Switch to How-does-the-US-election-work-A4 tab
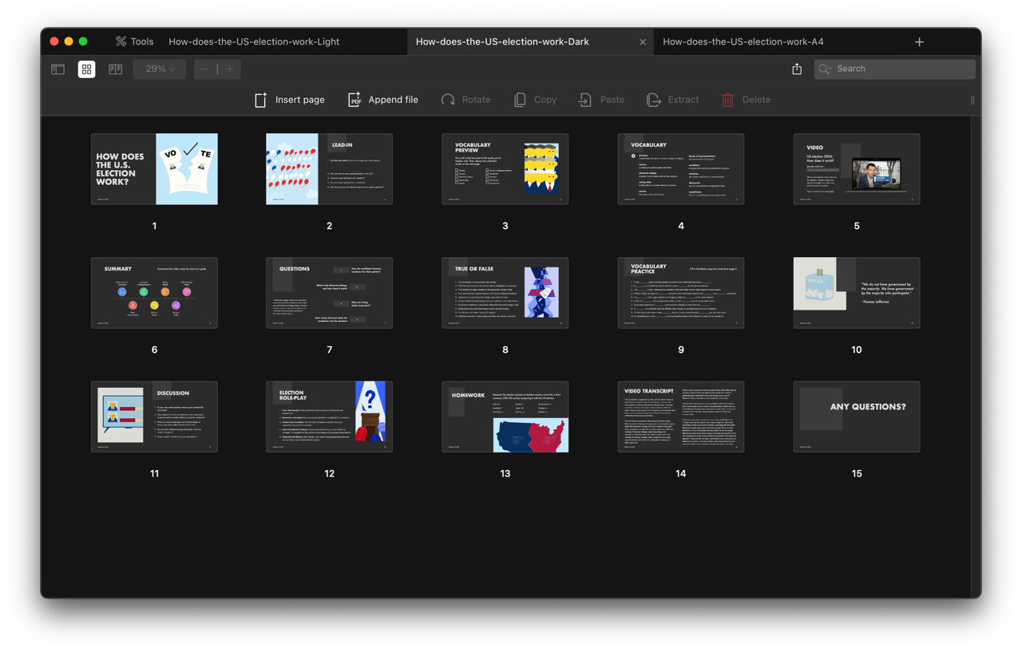Image resolution: width=1022 pixels, height=652 pixels. pyautogui.click(x=743, y=41)
